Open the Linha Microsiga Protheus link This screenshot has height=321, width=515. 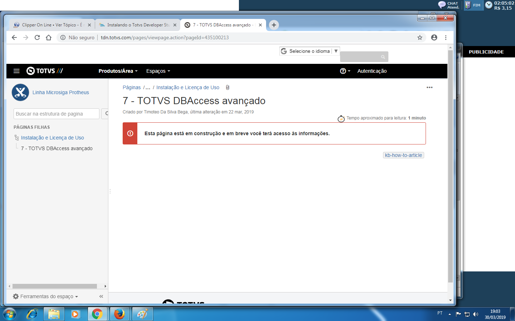(61, 92)
